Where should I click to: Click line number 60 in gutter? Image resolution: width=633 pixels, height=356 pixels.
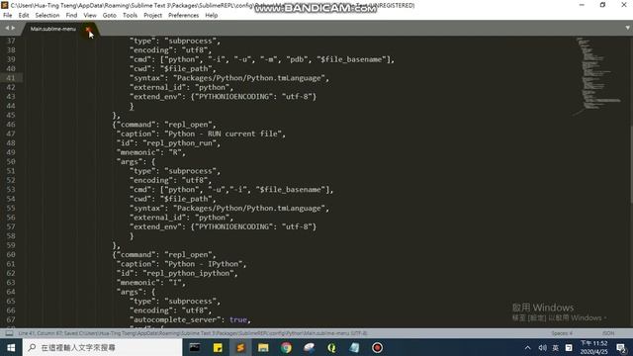[x=11, y=255]
